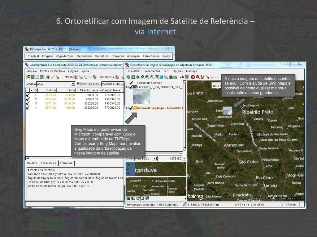Image resolution: width=317 pixels, height=237 pixels.
Task: Open the Pontos de Controle menu
Action: [x=52, y=71]
